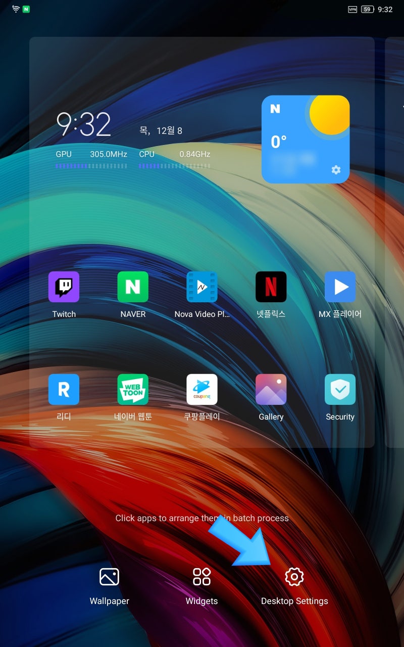Image resolution: width=404 pixels, height=647 pixels.
Task: Tap the Naver N logo in weather widget
Action: (x=275, y=109)
